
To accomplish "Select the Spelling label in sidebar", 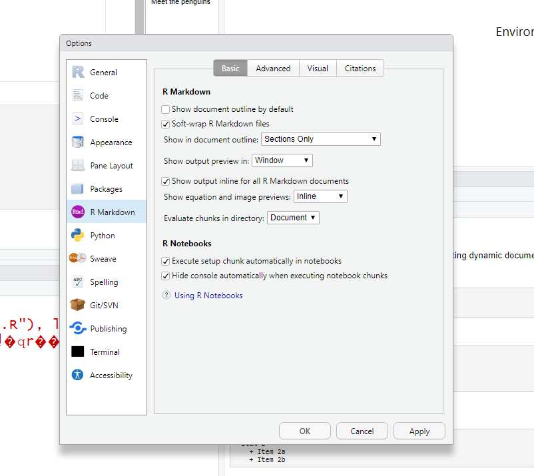I will tap(105, 282).
